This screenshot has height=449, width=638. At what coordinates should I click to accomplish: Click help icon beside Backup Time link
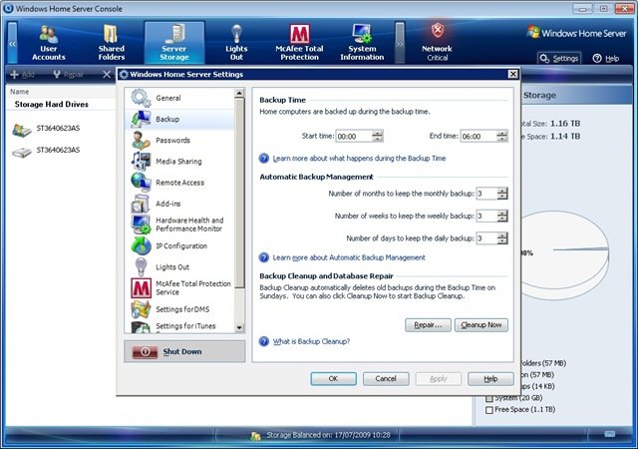point(264,158)
